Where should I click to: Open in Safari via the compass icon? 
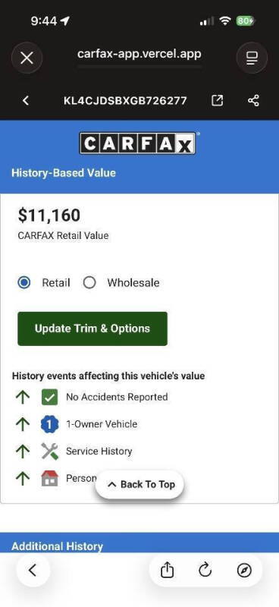point(244,571)
